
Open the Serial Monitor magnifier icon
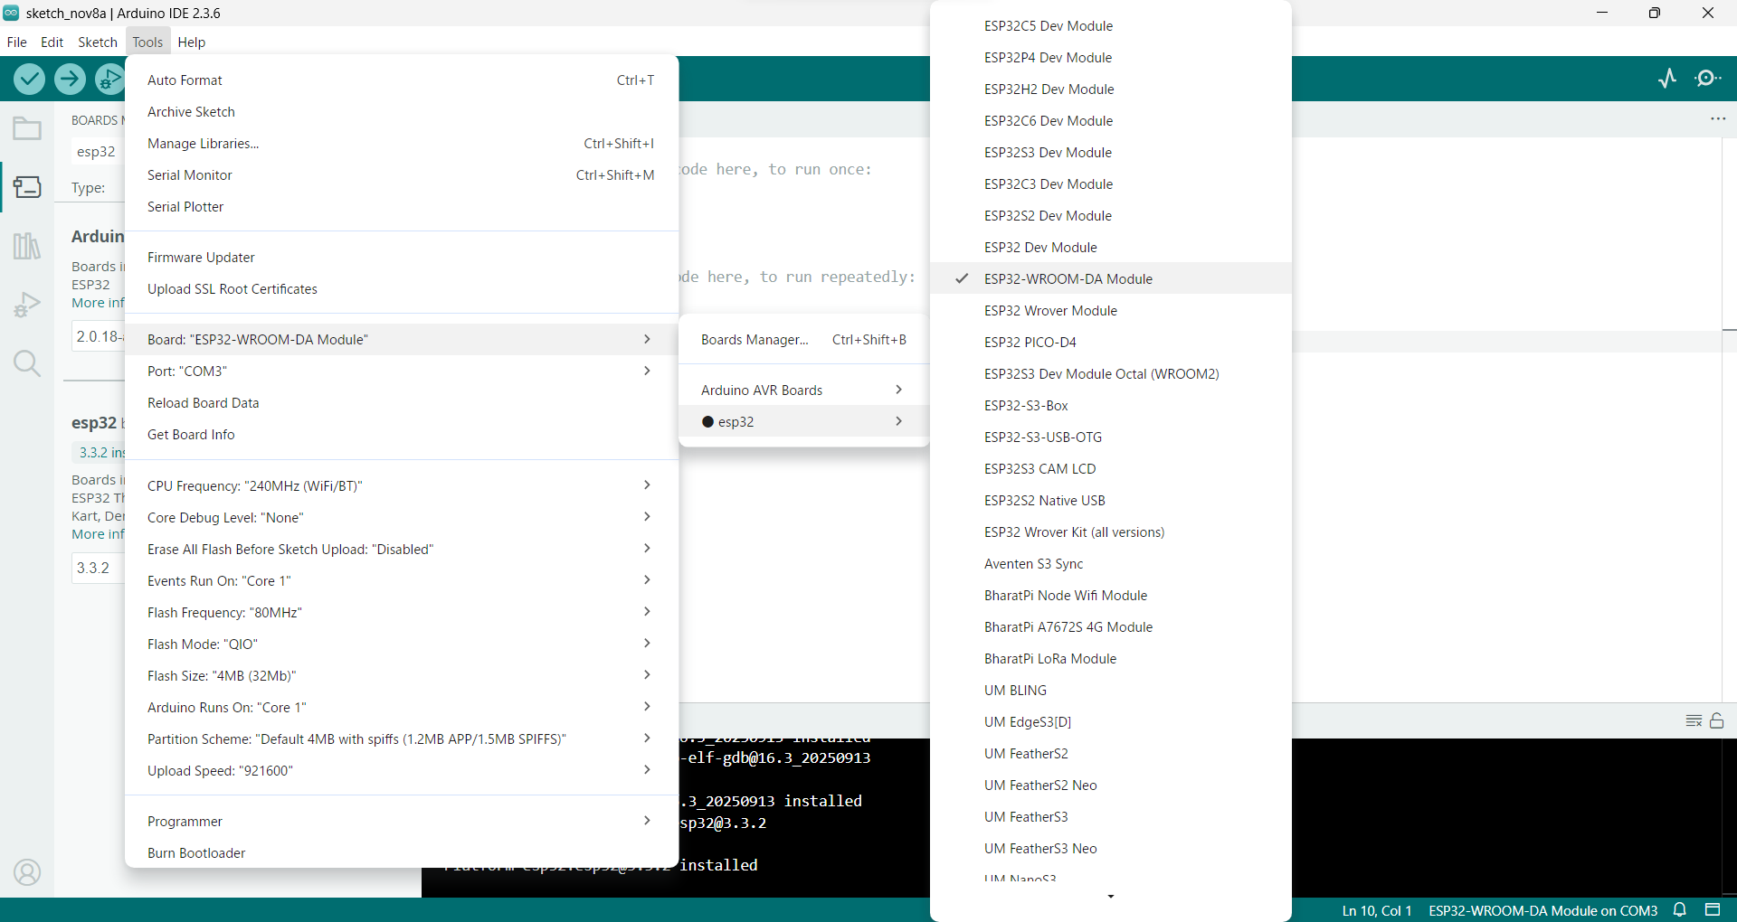(x=1708, y=79)
